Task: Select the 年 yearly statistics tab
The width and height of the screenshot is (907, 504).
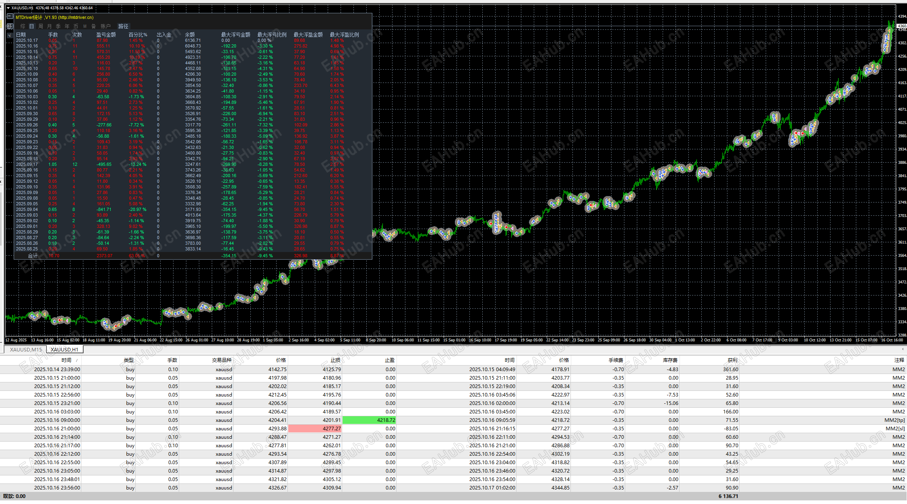Action: (x=67, y=26)
